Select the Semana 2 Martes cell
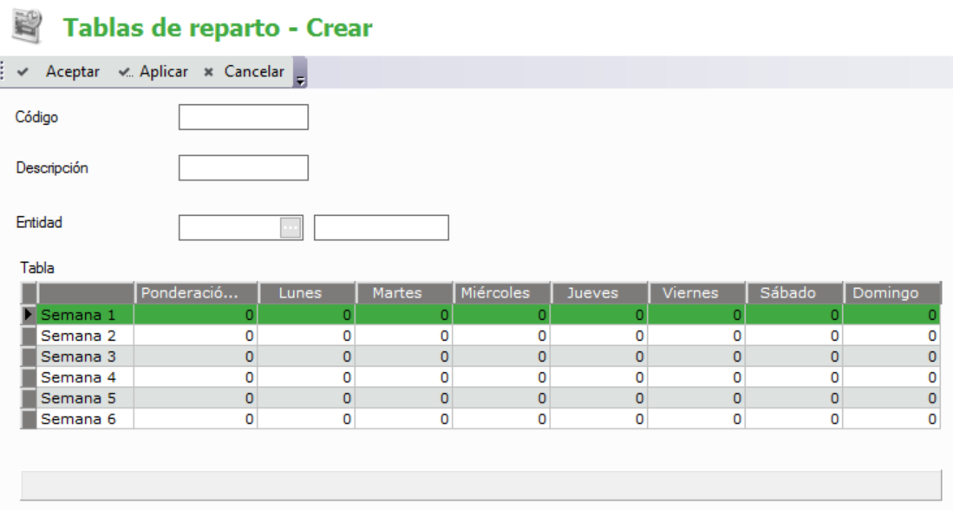The width and height of the screenshot is (953, 510). 405,336
